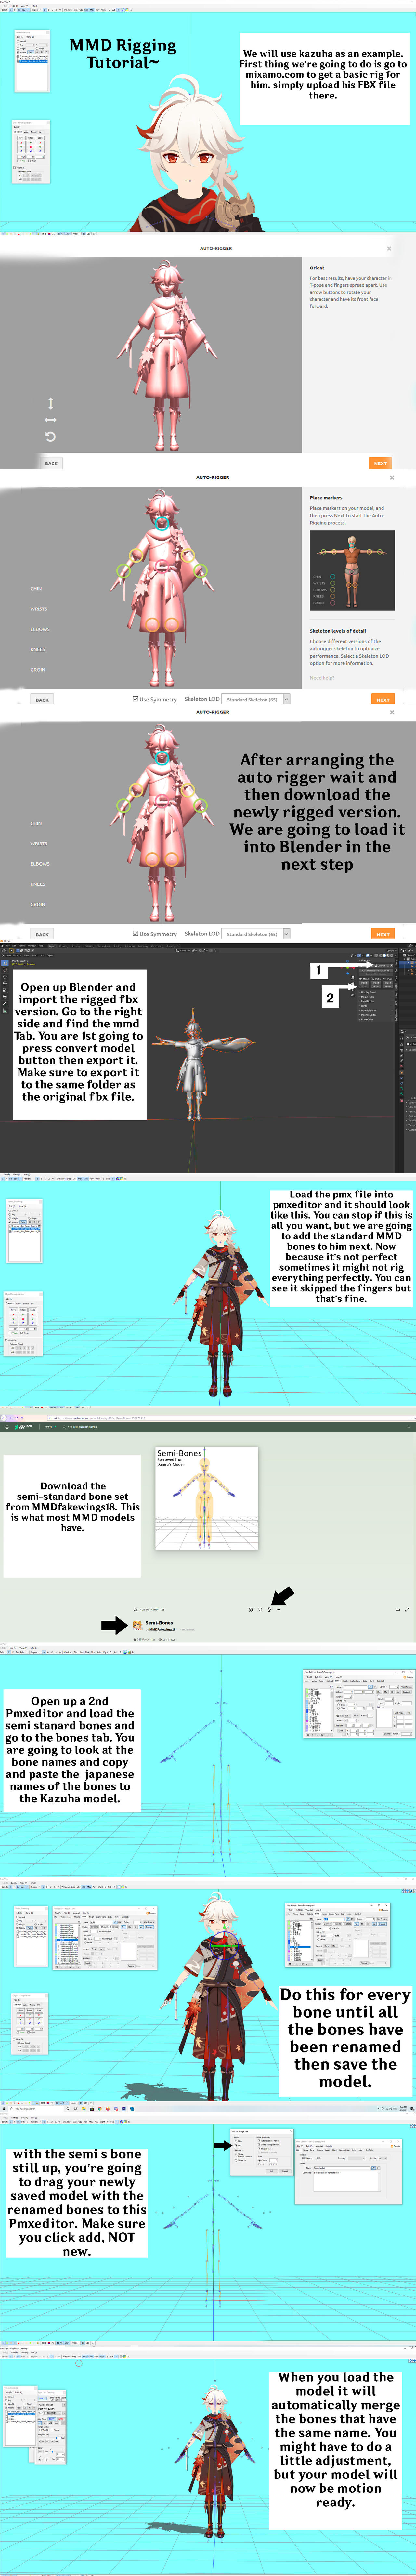This screenshot has width=416, height=2576.
Task: Click the Need help? link in the Place markers sidebar
Action: click(322, 678)
